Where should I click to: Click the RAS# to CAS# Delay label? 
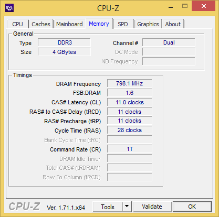pyautogui.click(x=65, y=112)
